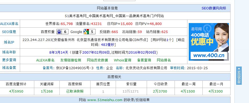Click traffic rank value 43231
Viewport: 249px width, 103px height.
(x=96, y=24)
